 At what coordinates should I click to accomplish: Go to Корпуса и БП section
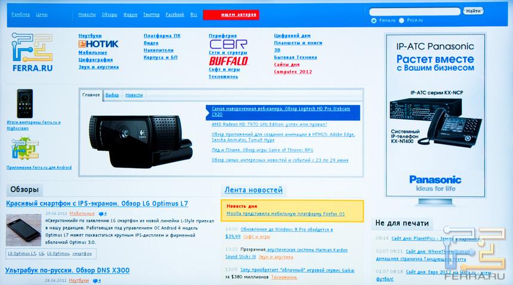(160, 57)
